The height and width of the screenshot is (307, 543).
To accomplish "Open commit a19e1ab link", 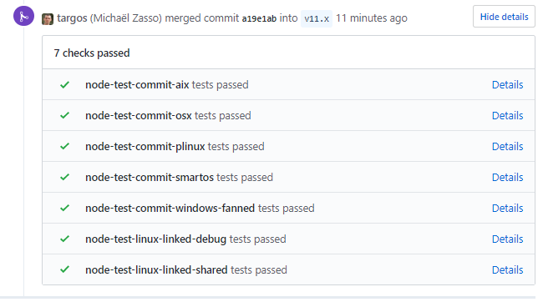I will coord(259,18).
